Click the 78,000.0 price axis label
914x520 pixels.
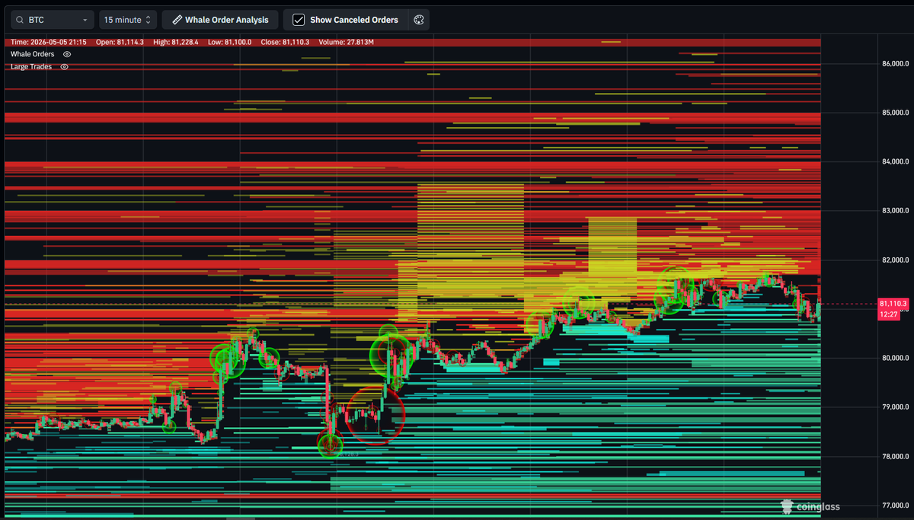click(x=894, y=457)
